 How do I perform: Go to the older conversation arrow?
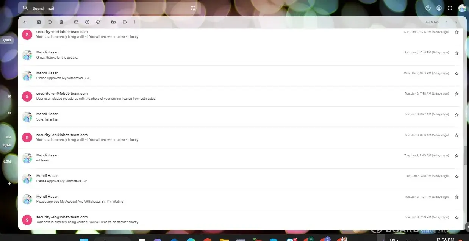(456, 22)
